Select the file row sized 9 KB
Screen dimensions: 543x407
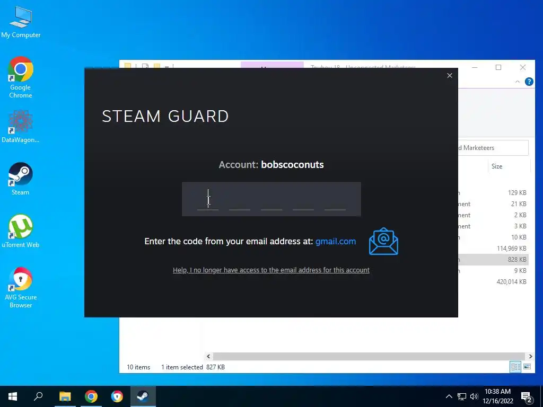pyautogui.click(x=494, y=271)
